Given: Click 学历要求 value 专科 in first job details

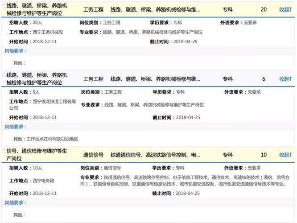Looking at the screenshot, I should tap(177, 23).
